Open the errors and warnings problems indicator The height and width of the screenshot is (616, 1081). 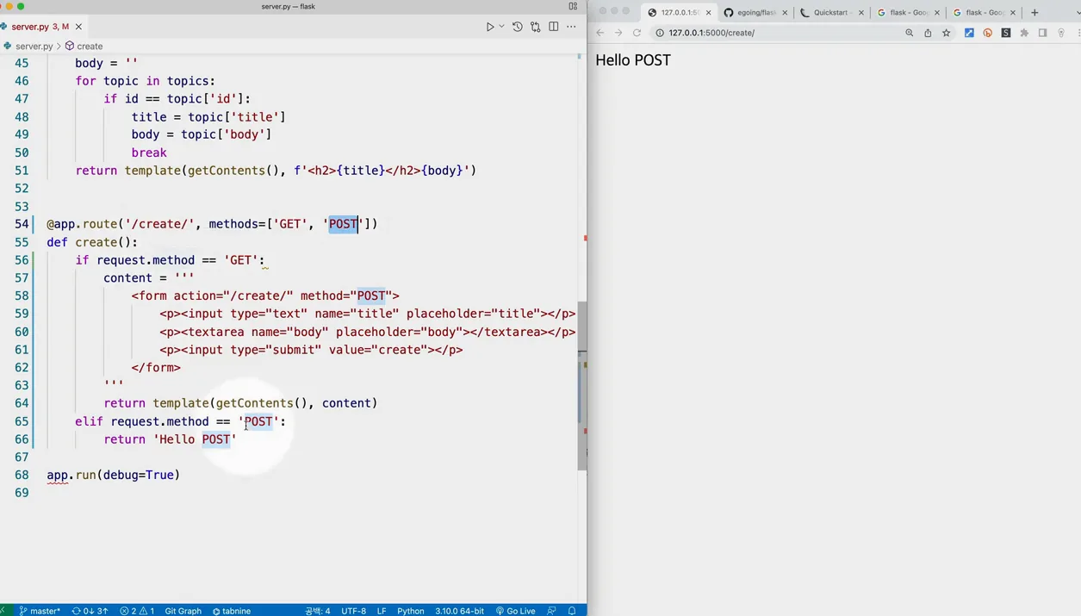pos(137,610)
